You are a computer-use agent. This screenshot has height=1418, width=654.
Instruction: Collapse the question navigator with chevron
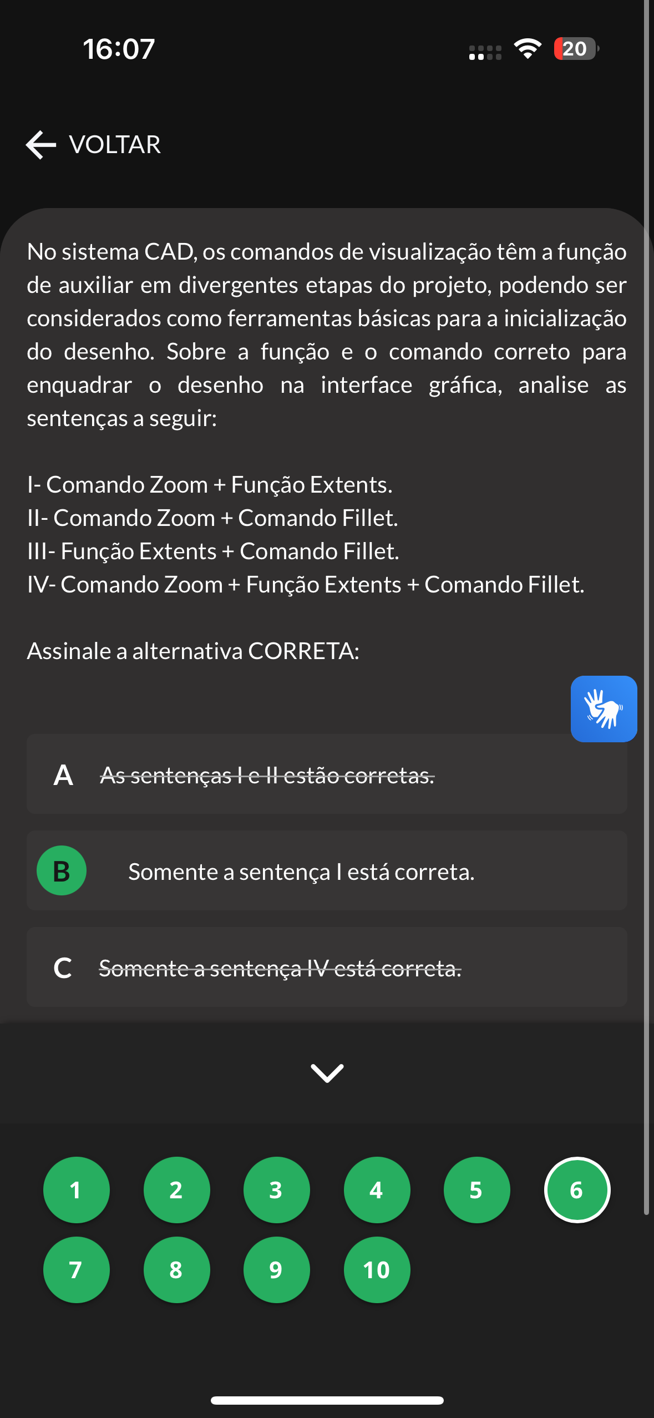[x=327, y=1073]
